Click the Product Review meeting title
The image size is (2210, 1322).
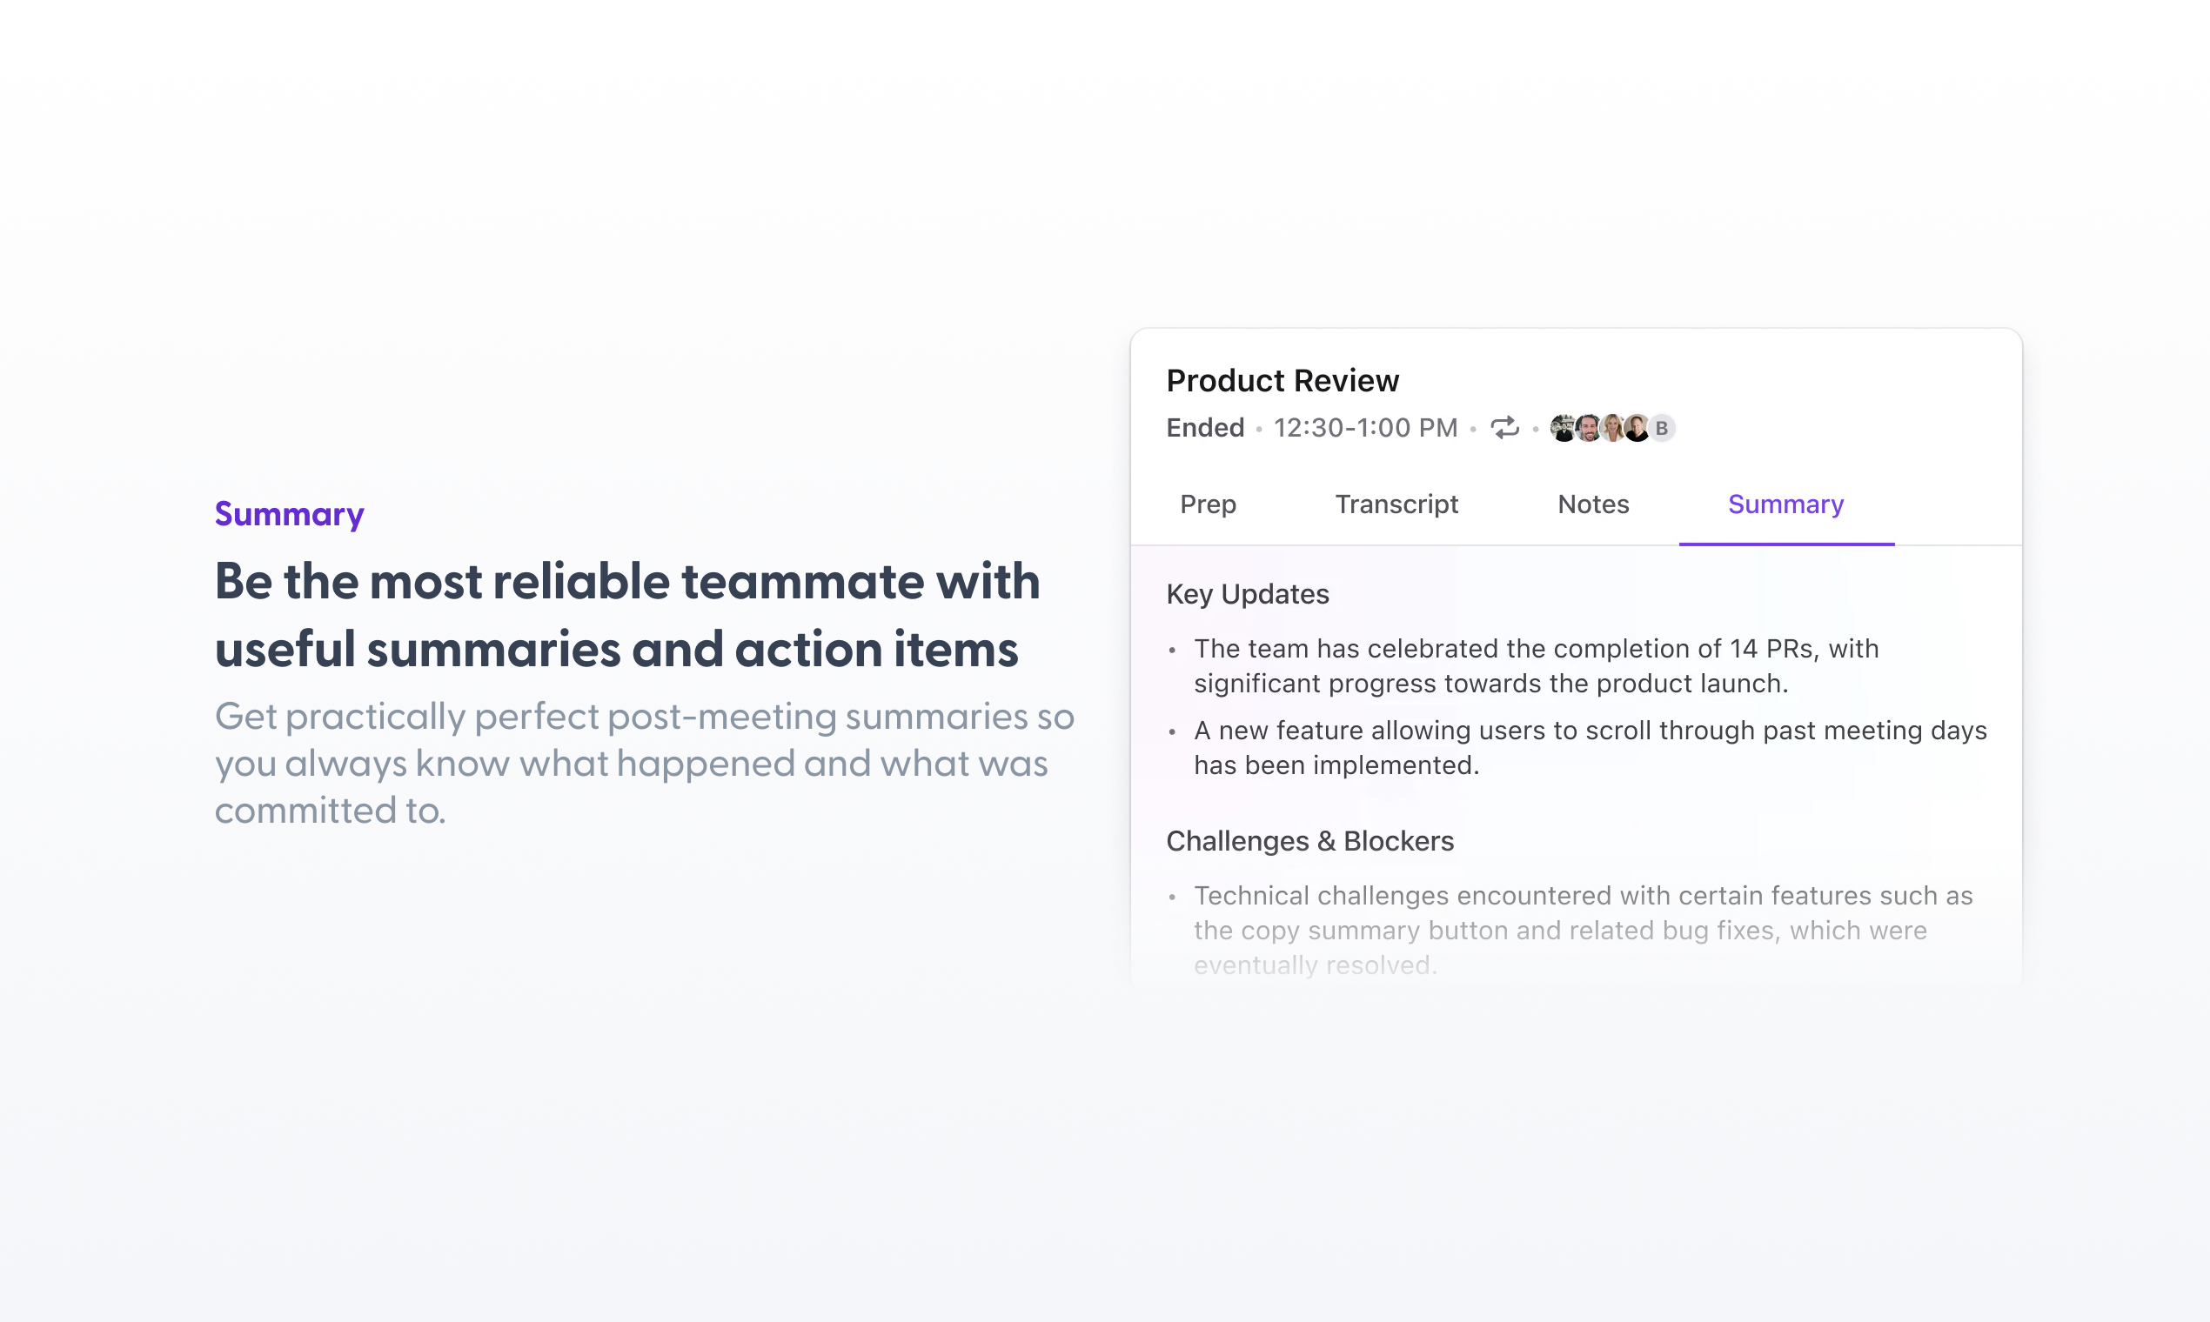point(1282,380)
